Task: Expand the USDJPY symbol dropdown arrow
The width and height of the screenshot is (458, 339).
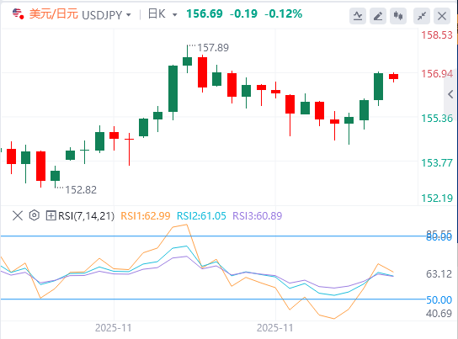Action: (129, 14)
